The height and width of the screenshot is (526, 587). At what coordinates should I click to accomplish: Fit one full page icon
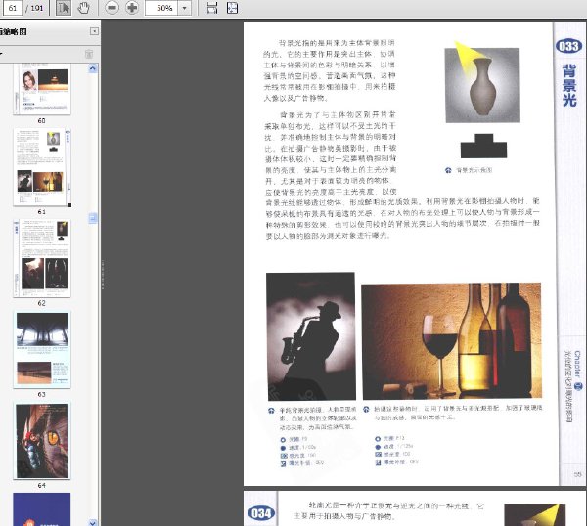pyautogui.click(x=233, y=8)
